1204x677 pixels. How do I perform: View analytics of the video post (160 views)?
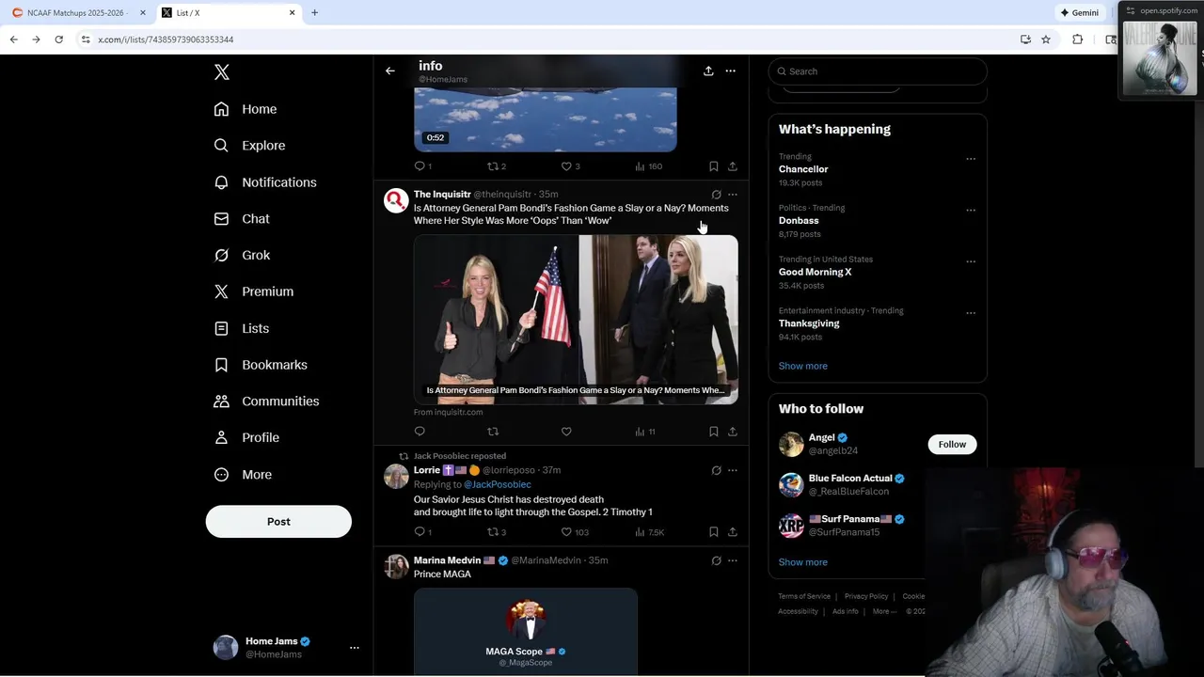pos(648,166)
